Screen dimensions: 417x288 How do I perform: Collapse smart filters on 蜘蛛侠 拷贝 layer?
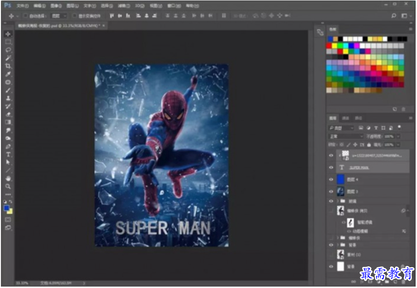pos(409,211)
